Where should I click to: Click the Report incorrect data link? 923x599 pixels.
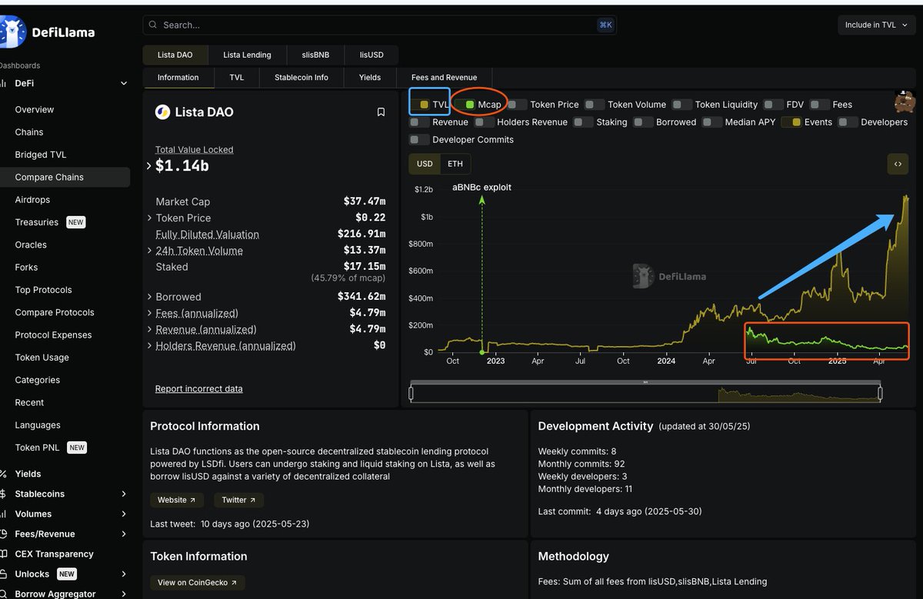click(199, 389)
